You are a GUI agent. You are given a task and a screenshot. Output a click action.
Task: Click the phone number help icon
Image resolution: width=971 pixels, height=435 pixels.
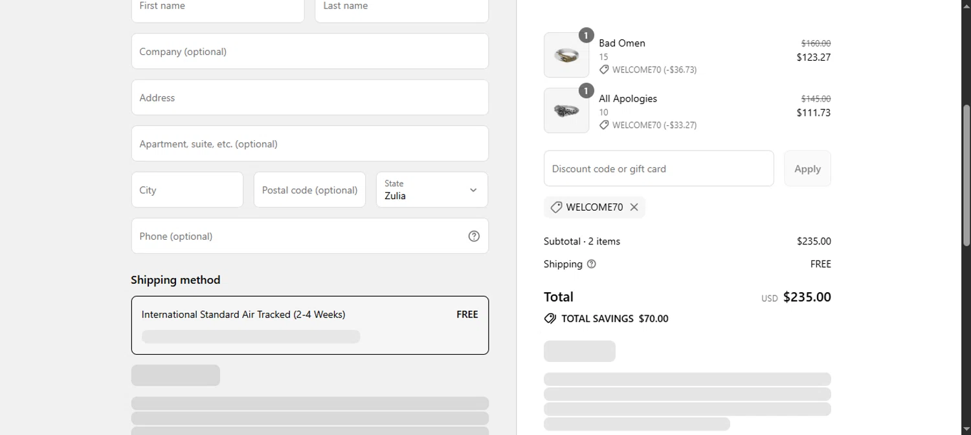(x=474, y=236)
